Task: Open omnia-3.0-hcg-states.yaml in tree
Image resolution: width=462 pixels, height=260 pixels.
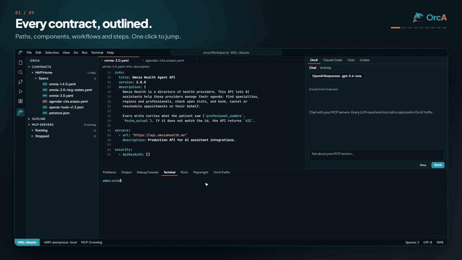Action: [70, 90]
